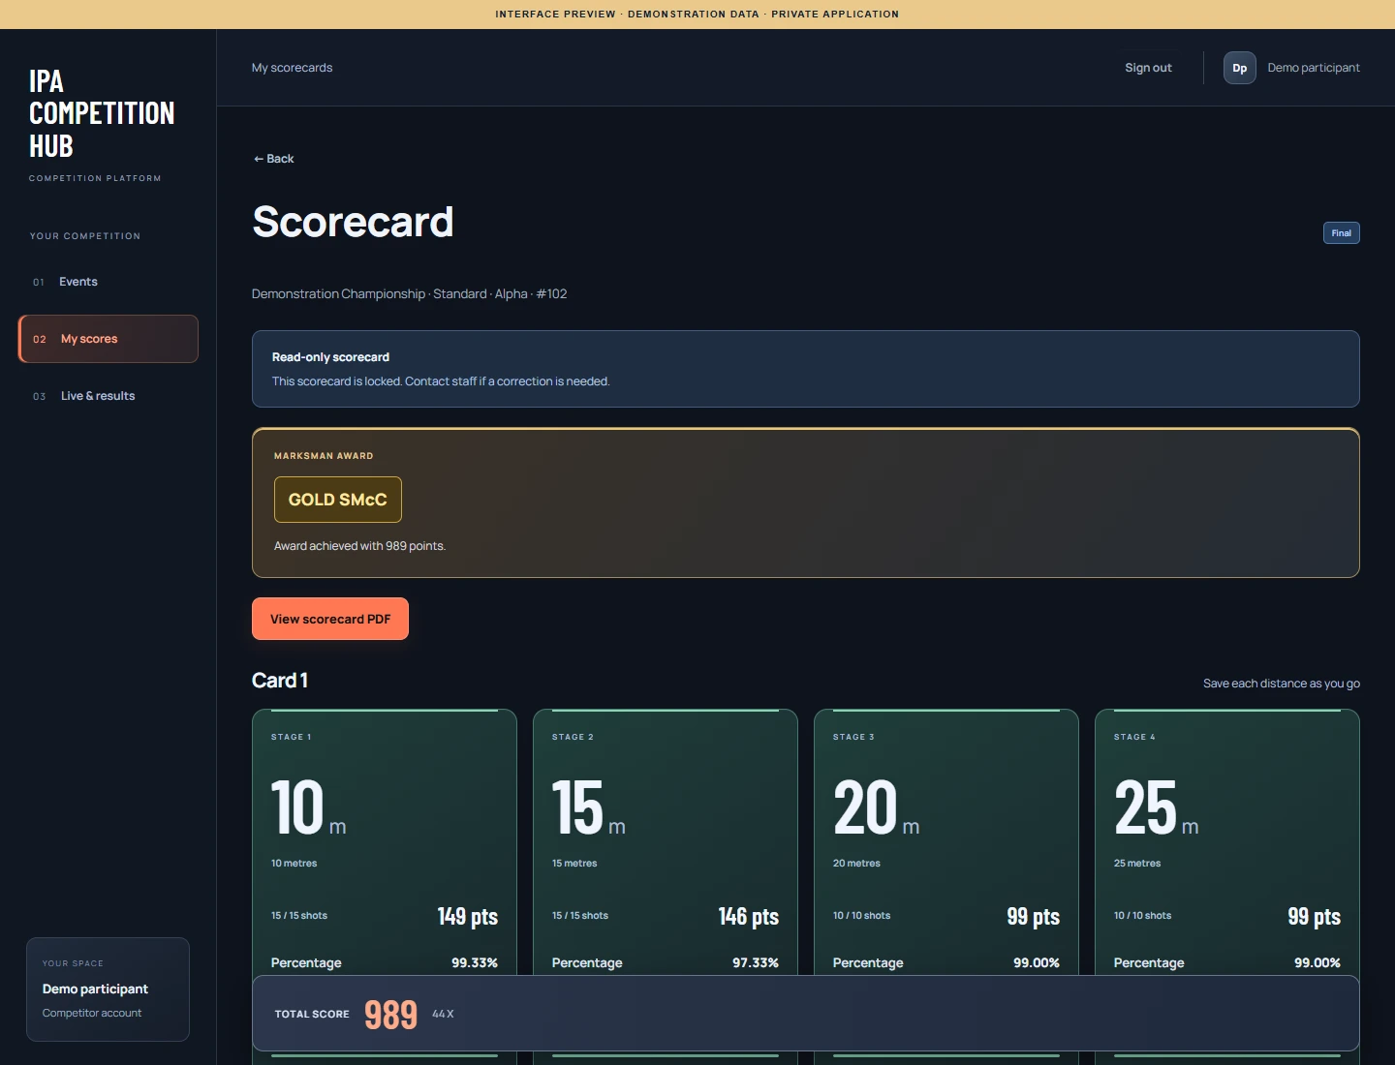The height and width of the screenshot is (1065, 1395).
Task: Click the Demo participant name in header
Action: 1314,68
